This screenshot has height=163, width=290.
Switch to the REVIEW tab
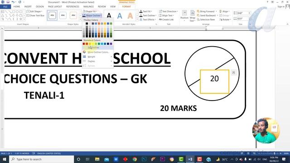pos(102,7)
